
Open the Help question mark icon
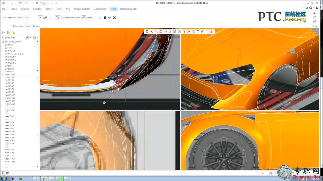click(x=317, y=8)
